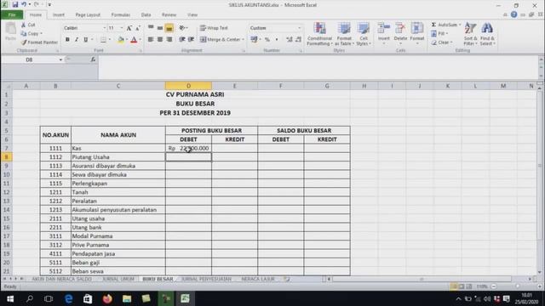Open the File tab

coord(12,15)
